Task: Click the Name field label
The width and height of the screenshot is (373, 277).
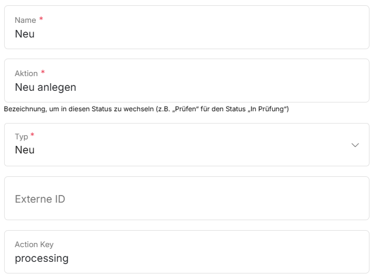Action: [25, 20]
